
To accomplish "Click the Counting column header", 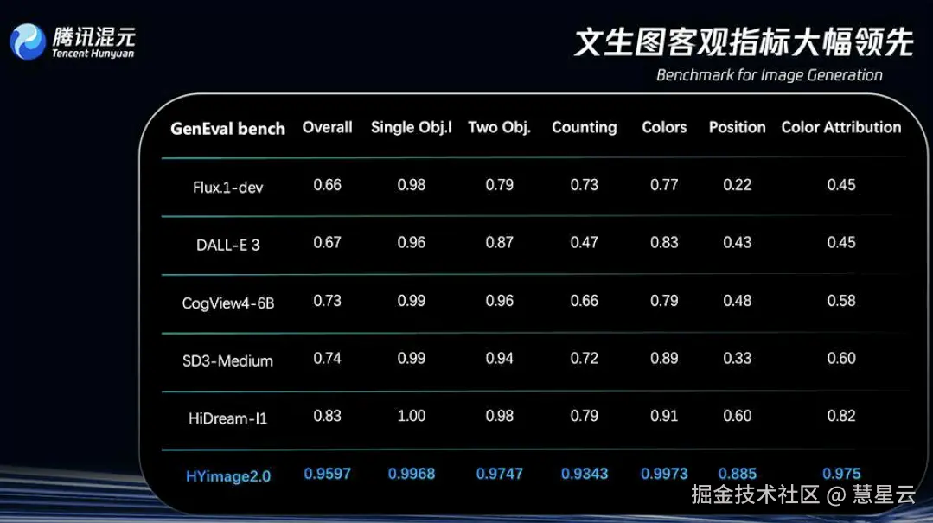I will [x=585, y=127].
